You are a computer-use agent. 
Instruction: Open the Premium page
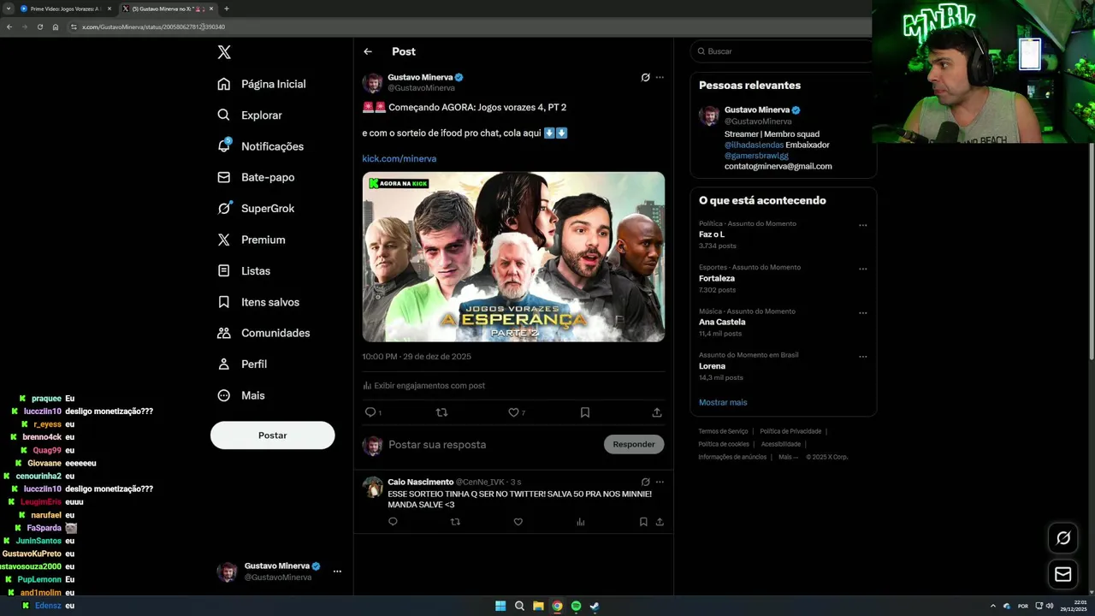(x=252, y=240)
